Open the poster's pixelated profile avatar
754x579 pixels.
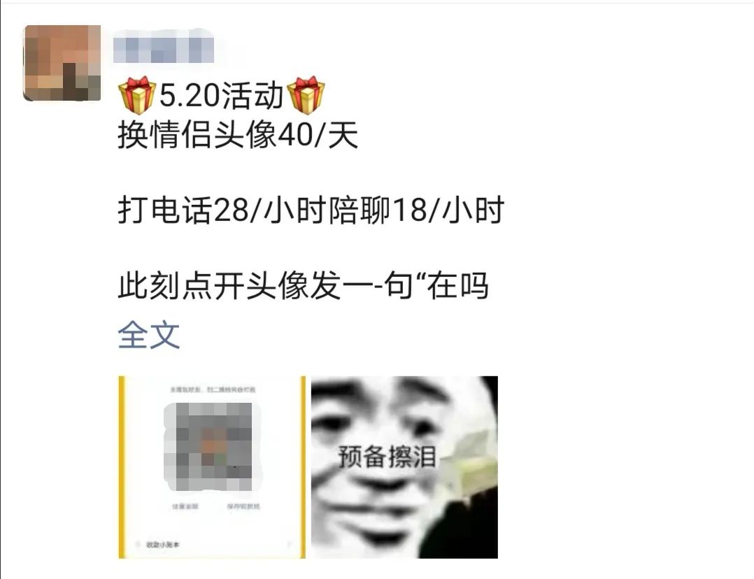[x=62, y=63]
